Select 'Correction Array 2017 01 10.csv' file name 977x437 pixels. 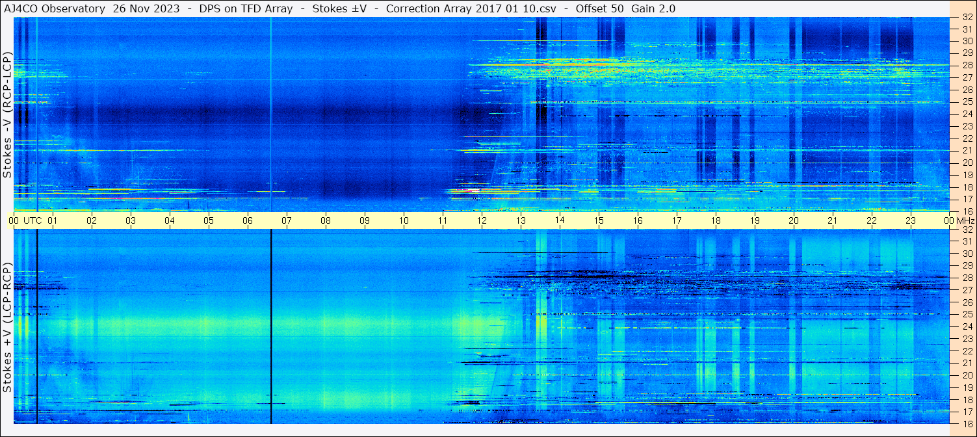click(471, 9)
